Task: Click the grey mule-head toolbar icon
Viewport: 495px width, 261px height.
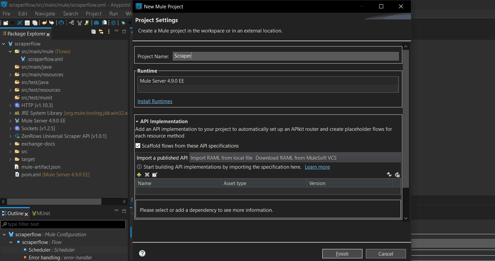Action: click(80, 23)
